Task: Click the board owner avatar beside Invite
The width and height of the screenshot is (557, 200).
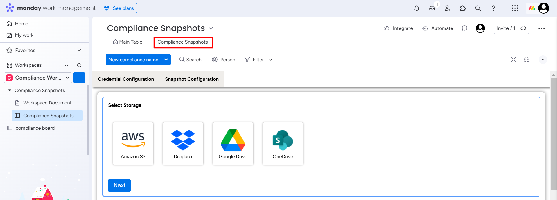Action: click(x=480, y=28)
